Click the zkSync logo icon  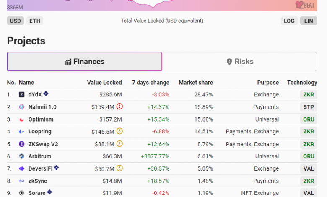[22, 181]
